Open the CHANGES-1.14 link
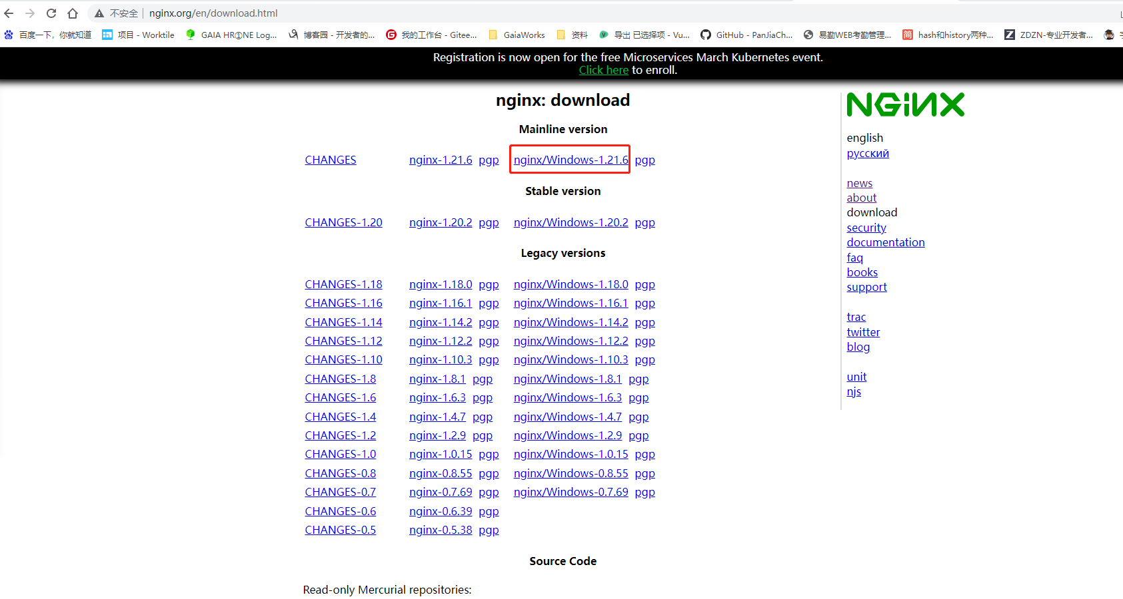1123x599 pixels. tap(344, 322)
